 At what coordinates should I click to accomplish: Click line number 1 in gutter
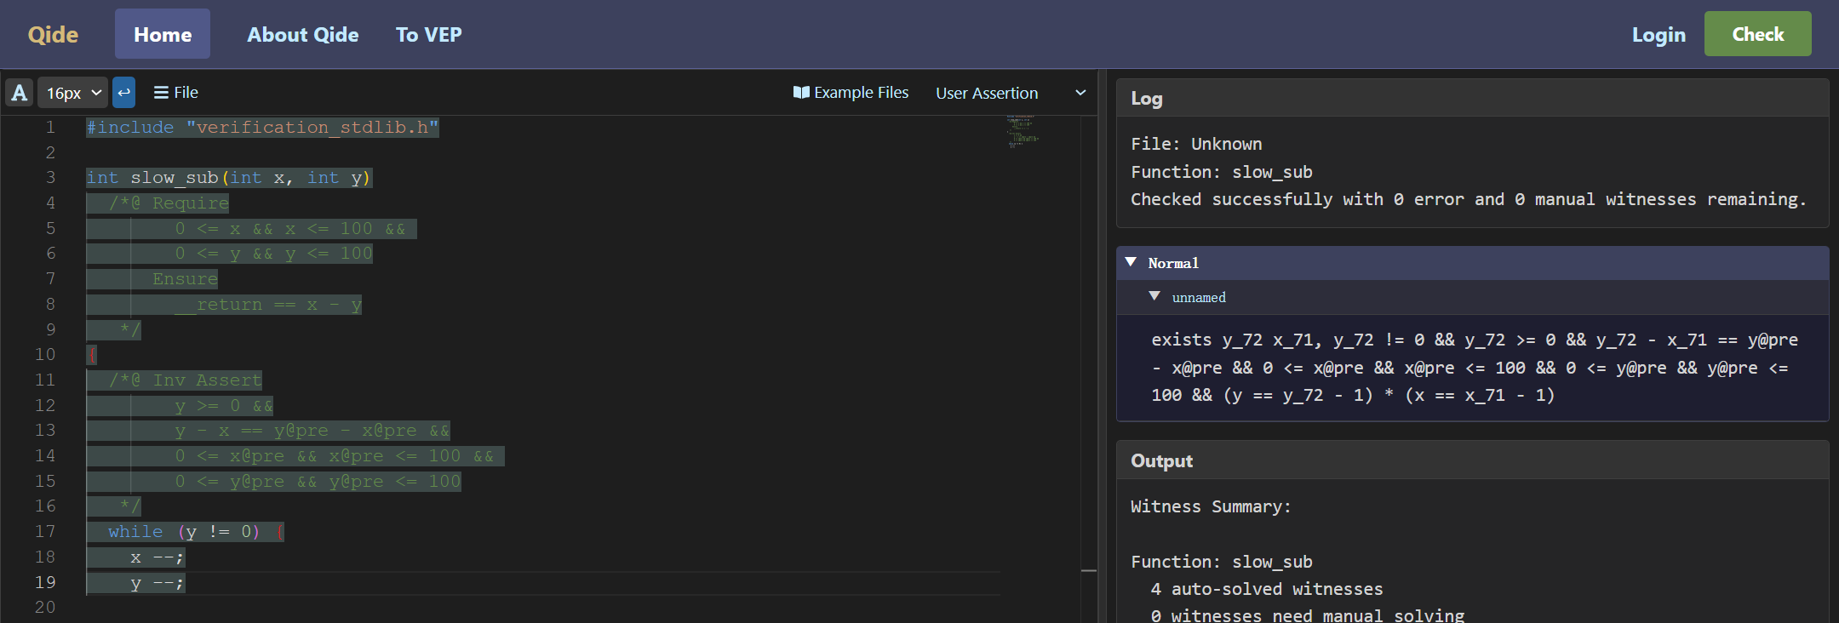tap(50, 128)
